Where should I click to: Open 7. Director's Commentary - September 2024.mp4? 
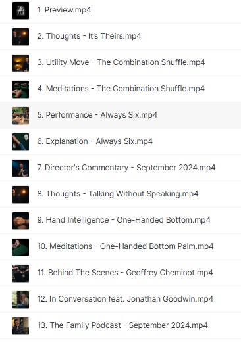pyautogui.click(x=126, y=168)
